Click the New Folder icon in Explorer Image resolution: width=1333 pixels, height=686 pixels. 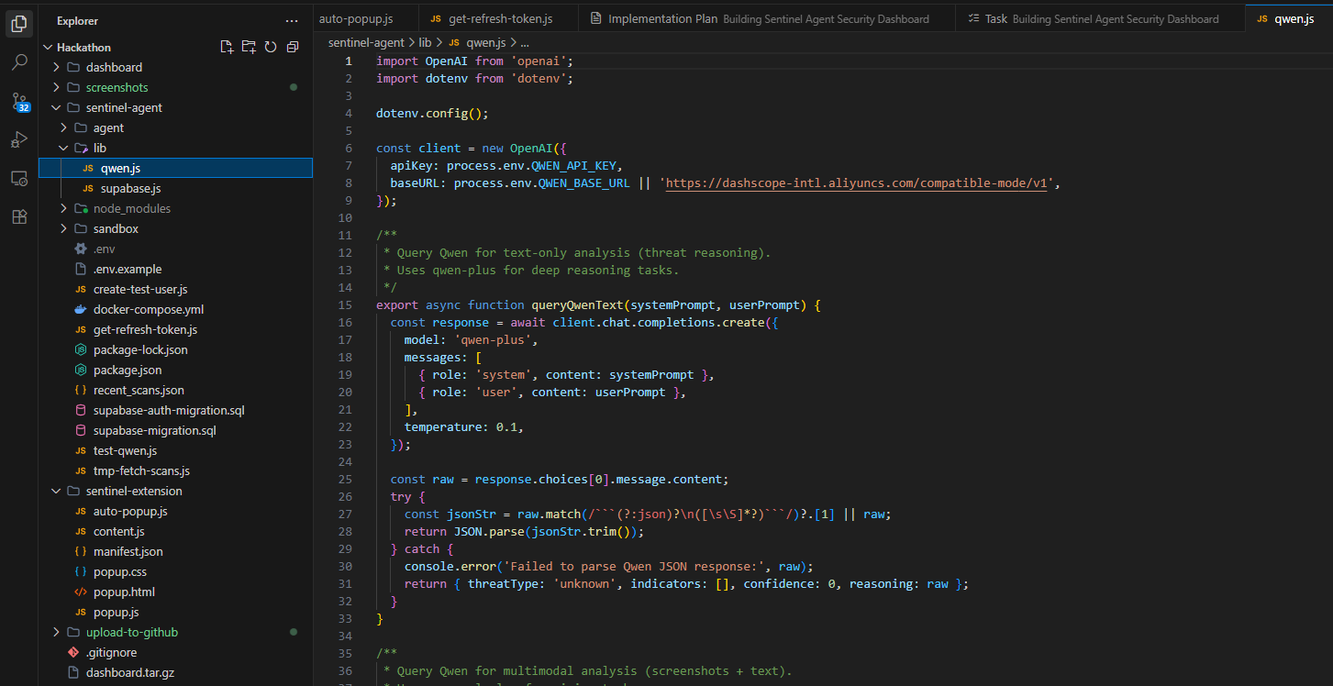click(249, 47)
